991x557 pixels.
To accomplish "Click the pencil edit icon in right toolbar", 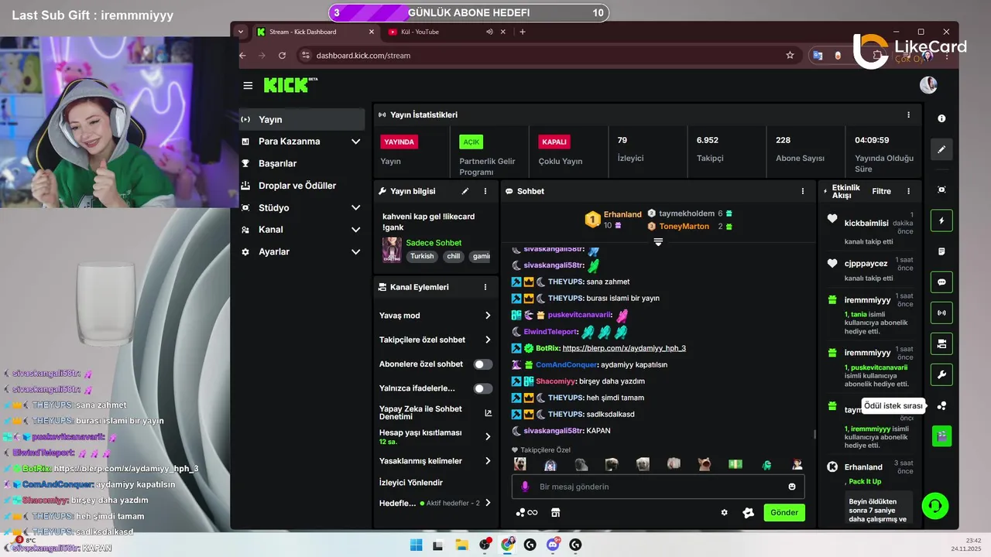I will [x=941, y=149].
